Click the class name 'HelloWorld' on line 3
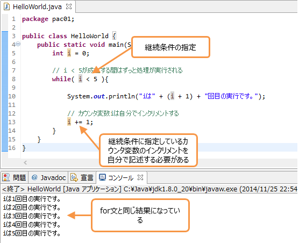 [x=90, y=36]
